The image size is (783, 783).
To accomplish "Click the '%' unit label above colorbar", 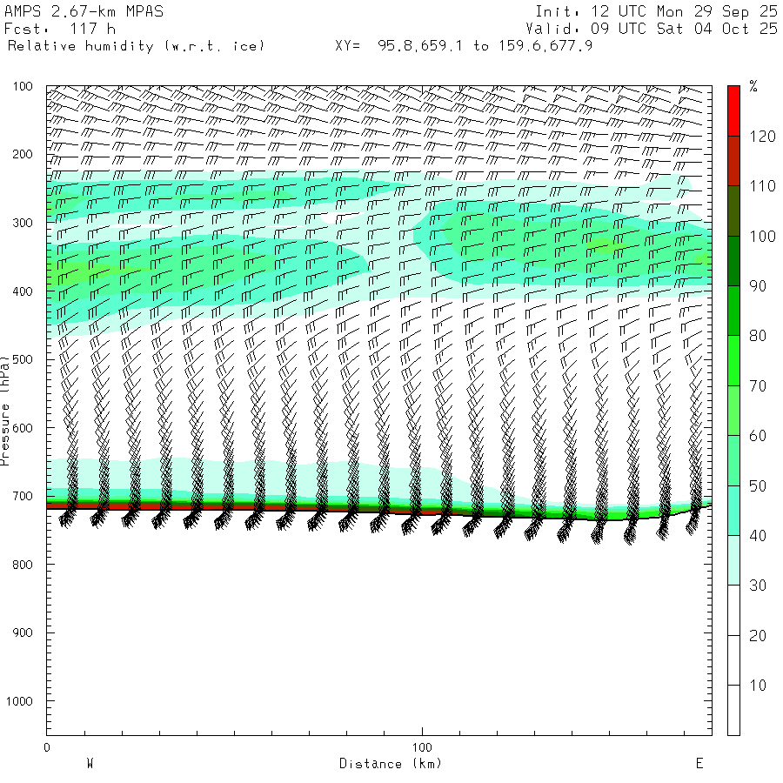I will [x=753, y=86].
